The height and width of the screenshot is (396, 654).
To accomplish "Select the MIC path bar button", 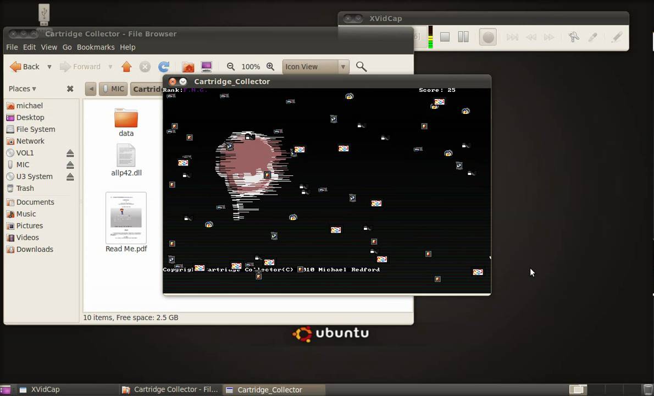I will [113, 89].
